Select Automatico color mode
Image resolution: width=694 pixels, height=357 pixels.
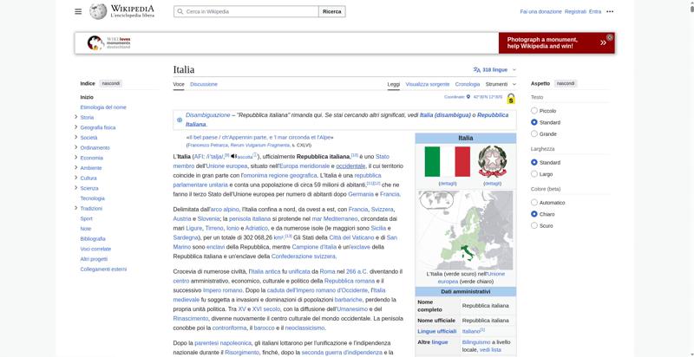pyautogui.click(x=534, y=203)
